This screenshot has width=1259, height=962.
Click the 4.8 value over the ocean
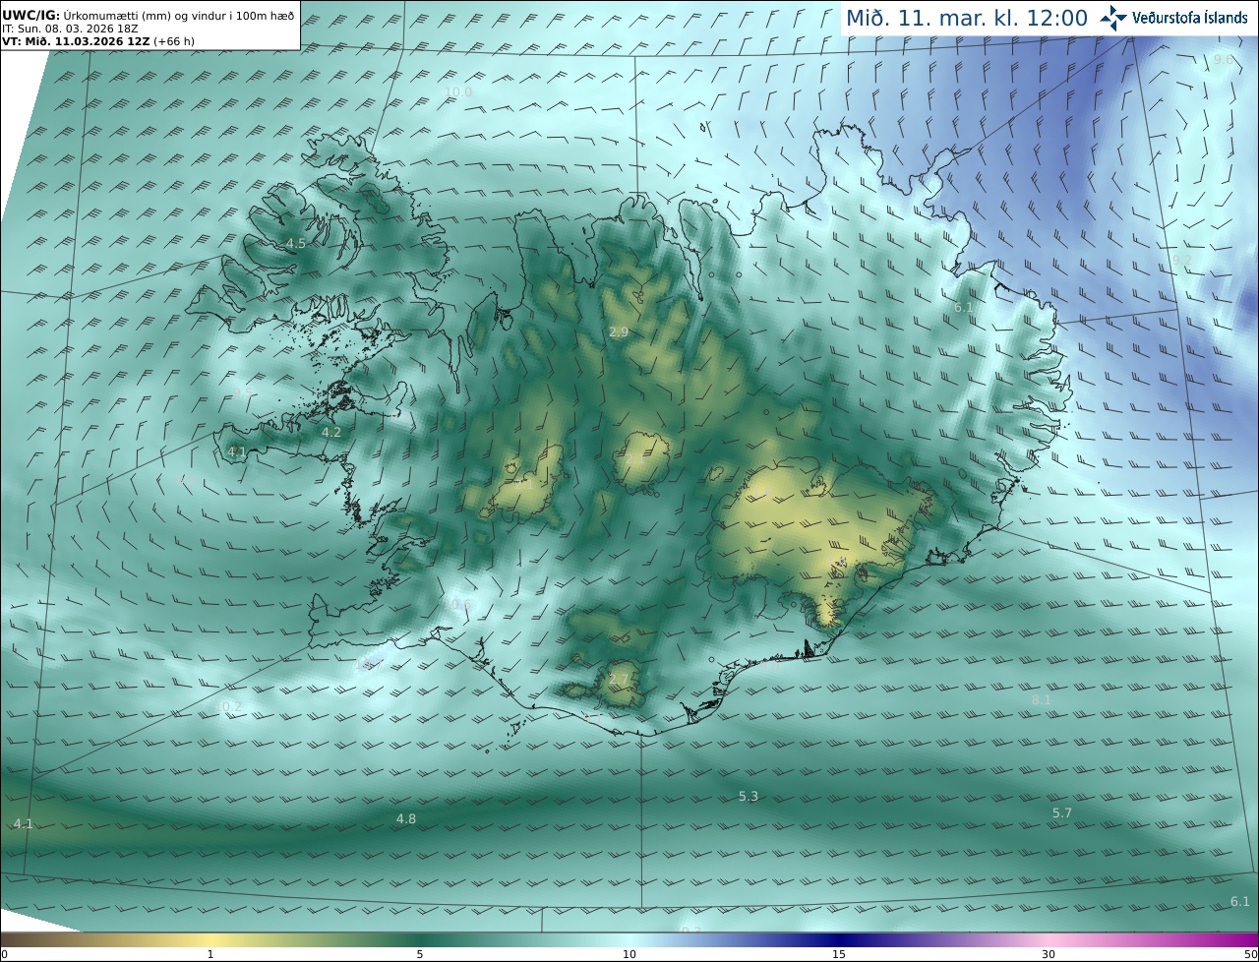click(406, 818)
